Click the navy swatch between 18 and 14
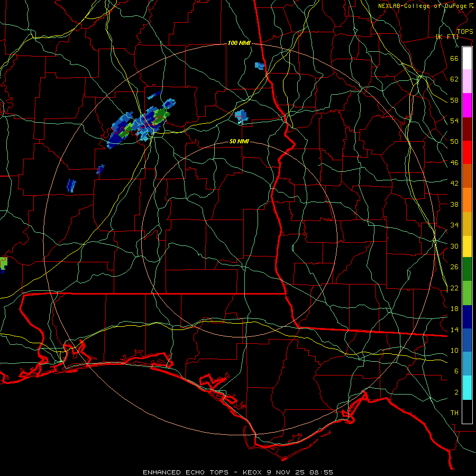Viewport: 476px width, 476px height. 467,317
